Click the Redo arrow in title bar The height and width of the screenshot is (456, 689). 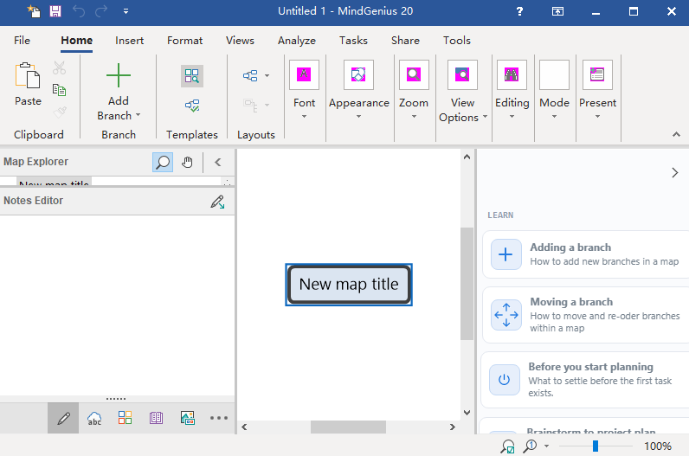(x=101, y=11)
